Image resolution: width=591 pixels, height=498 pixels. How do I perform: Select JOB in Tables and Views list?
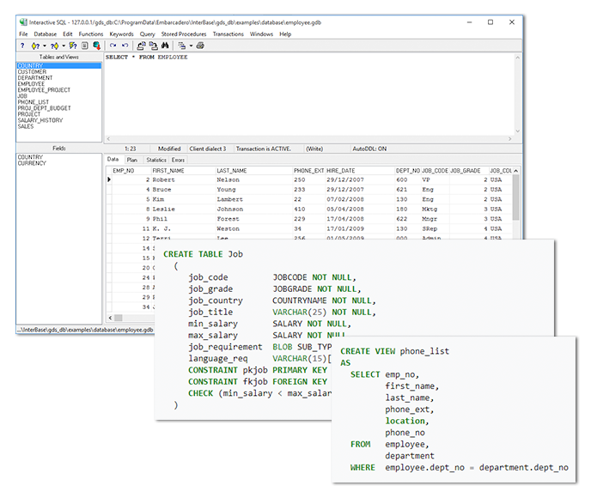[22, 95]
